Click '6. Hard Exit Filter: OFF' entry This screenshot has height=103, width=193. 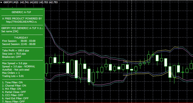pos(15,98)
